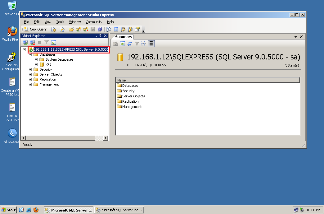
Task: Select the Summary tab
Action: [124, 37]
